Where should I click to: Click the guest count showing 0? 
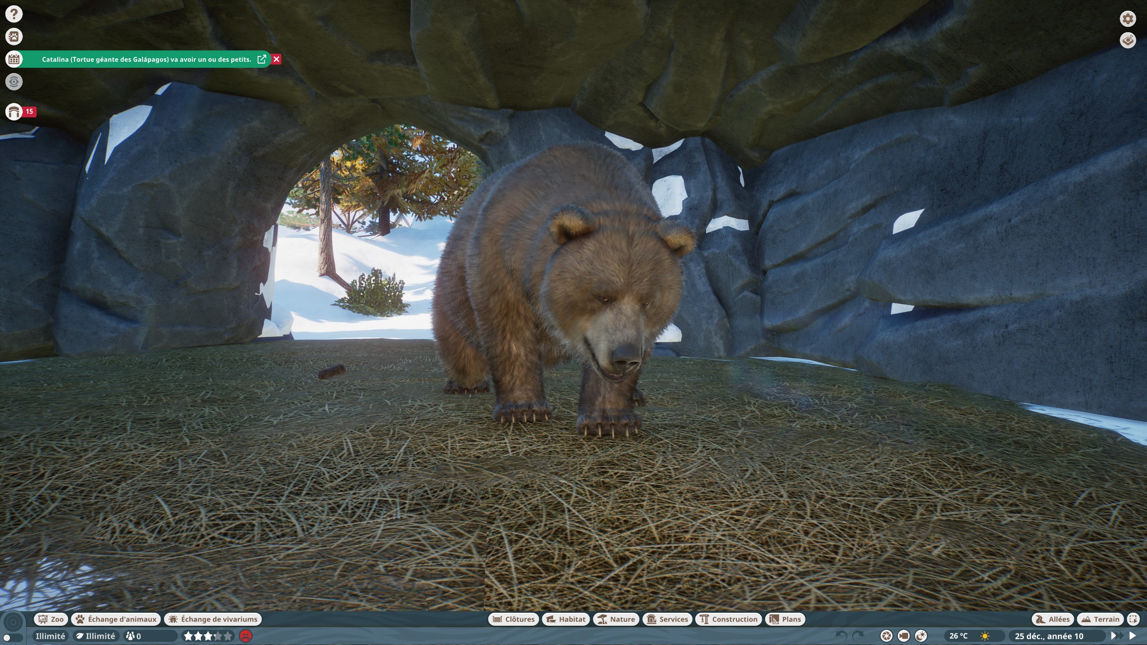pyautogui.click(x=150, y=636)
